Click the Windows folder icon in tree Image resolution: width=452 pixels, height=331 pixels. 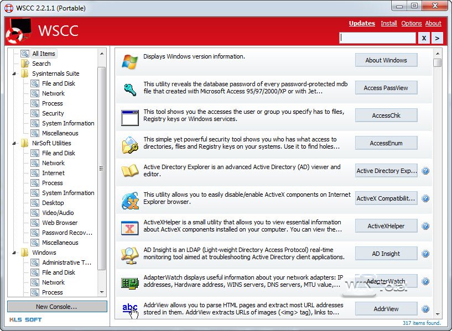click(25, 253)
